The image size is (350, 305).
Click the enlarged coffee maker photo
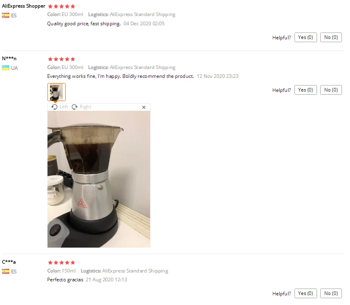pyautogui.click(x=99, y=179)
